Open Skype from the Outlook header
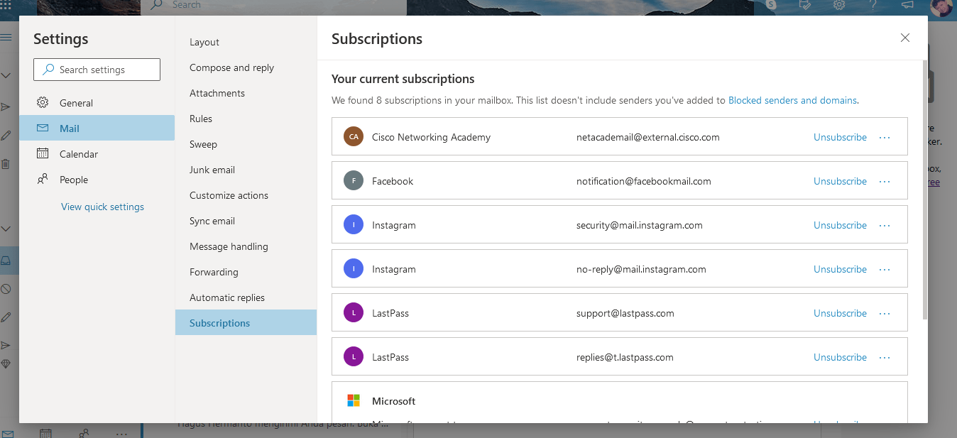Viewport: 957px width, 438px height. coord(772,4)
